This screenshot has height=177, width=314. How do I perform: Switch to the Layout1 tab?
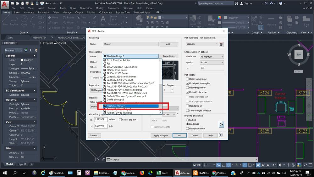22,164
